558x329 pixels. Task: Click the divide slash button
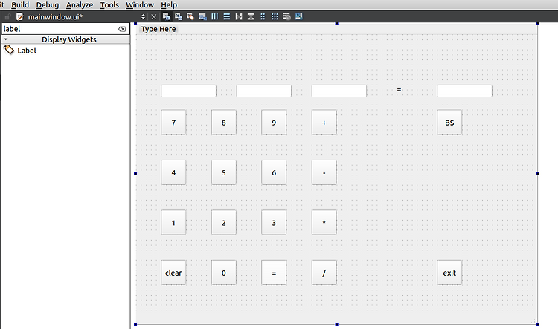point(324,273)
